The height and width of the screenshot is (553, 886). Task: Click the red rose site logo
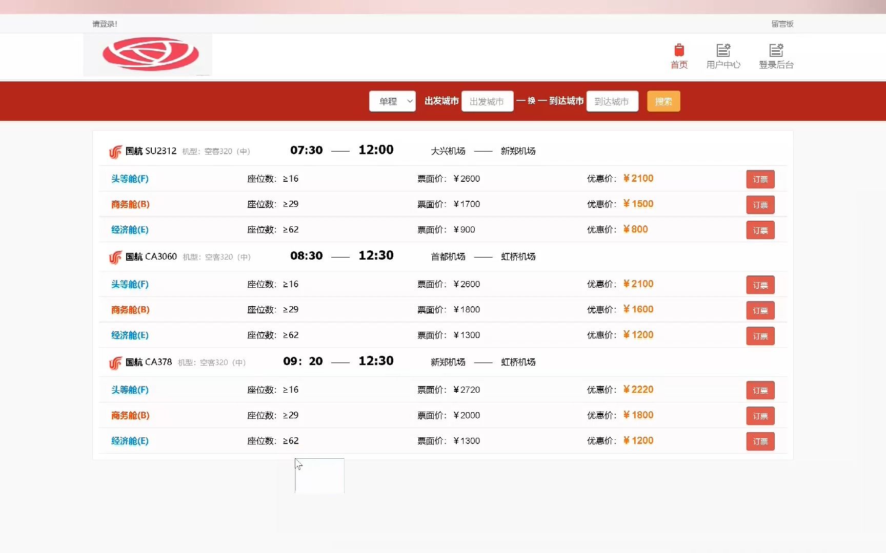[148, 55]
